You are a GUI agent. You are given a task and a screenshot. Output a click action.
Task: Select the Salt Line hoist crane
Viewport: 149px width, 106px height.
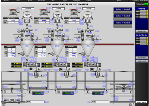[45, 12]
